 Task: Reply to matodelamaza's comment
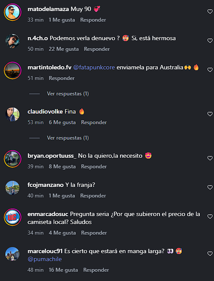coord(93,20)
